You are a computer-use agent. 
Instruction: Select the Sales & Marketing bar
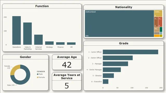tap(27, 34)
